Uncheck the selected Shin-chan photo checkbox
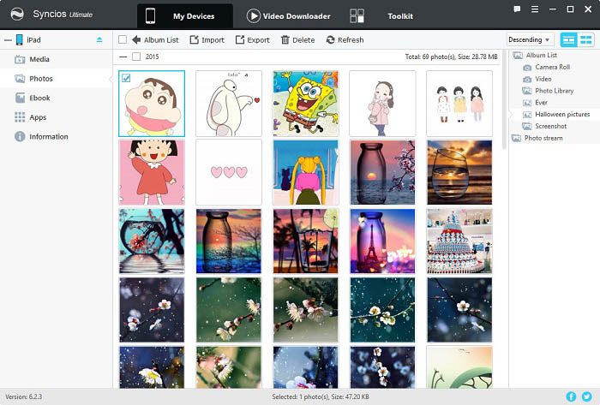The image size is (600, 405). tap(127, 78)
